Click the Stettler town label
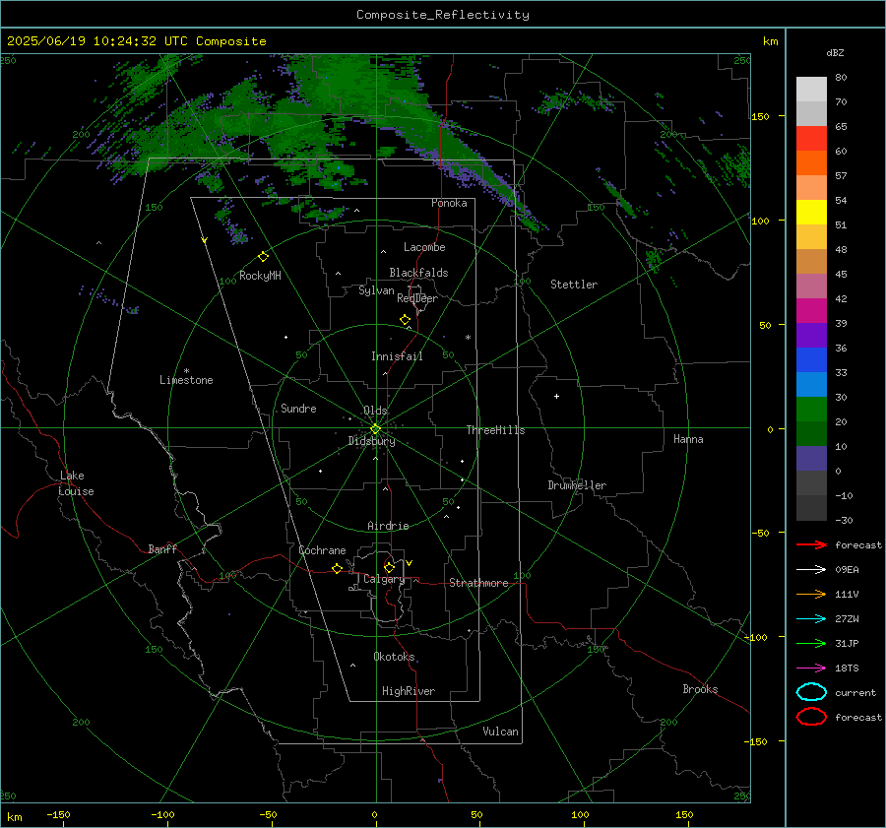The height and width of the screenshot is (828, 886). pos(574,285)
